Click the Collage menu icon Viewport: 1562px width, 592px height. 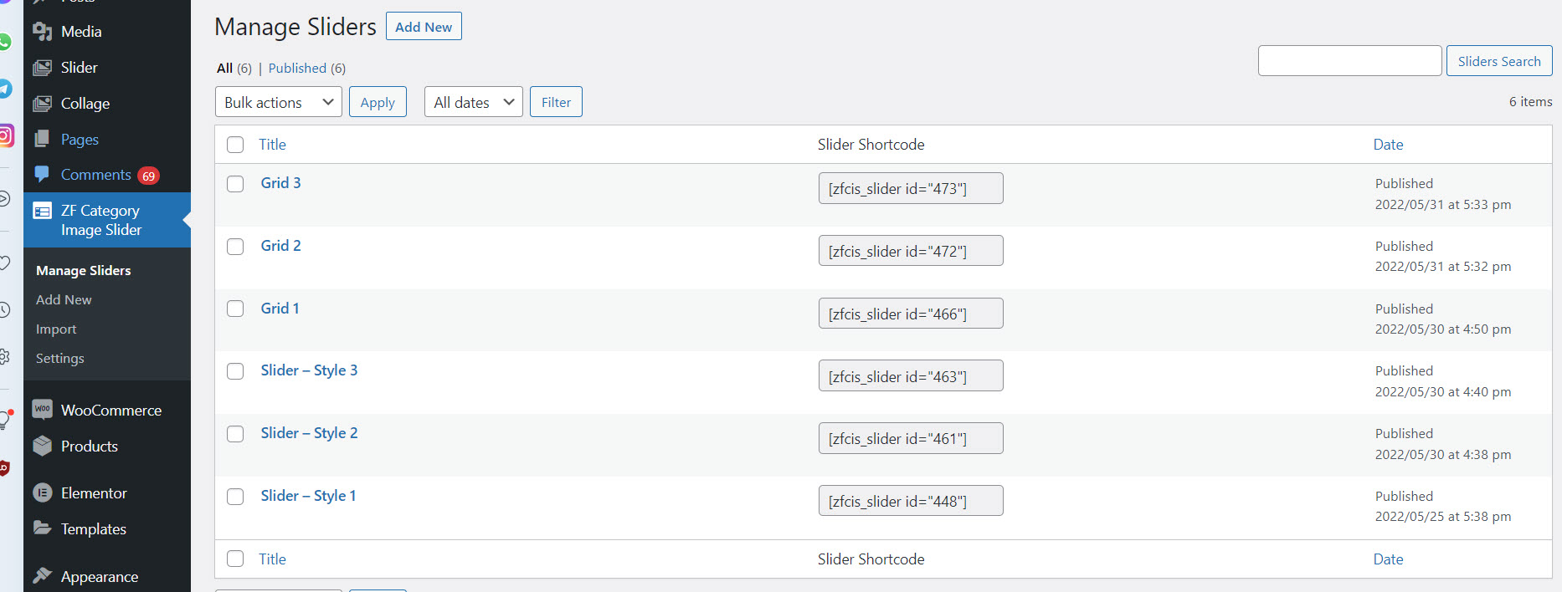42,104
